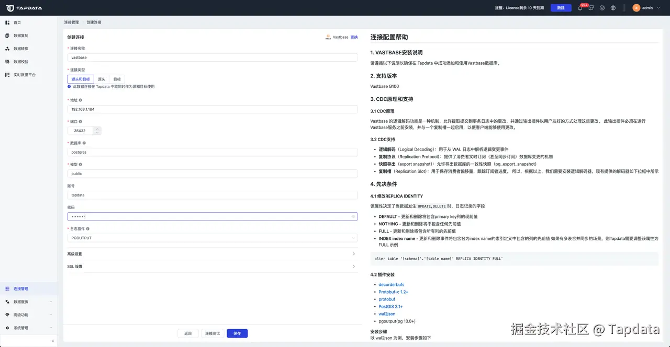The width and height of the screenshot is (670, 347).
Task: Click the help icon next to 数据库
Action: coord(84,143)
